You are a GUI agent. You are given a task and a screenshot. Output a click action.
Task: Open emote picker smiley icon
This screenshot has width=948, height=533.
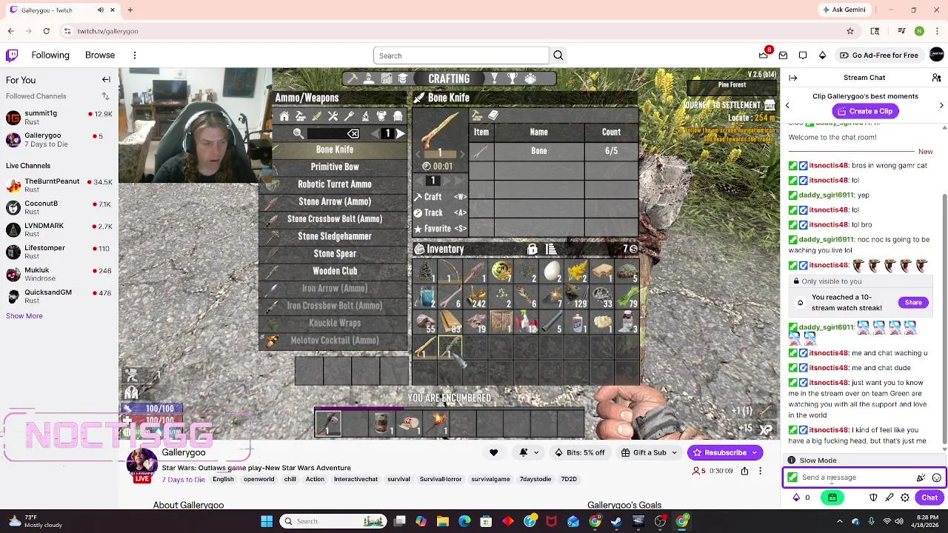[x=936, y=477]
